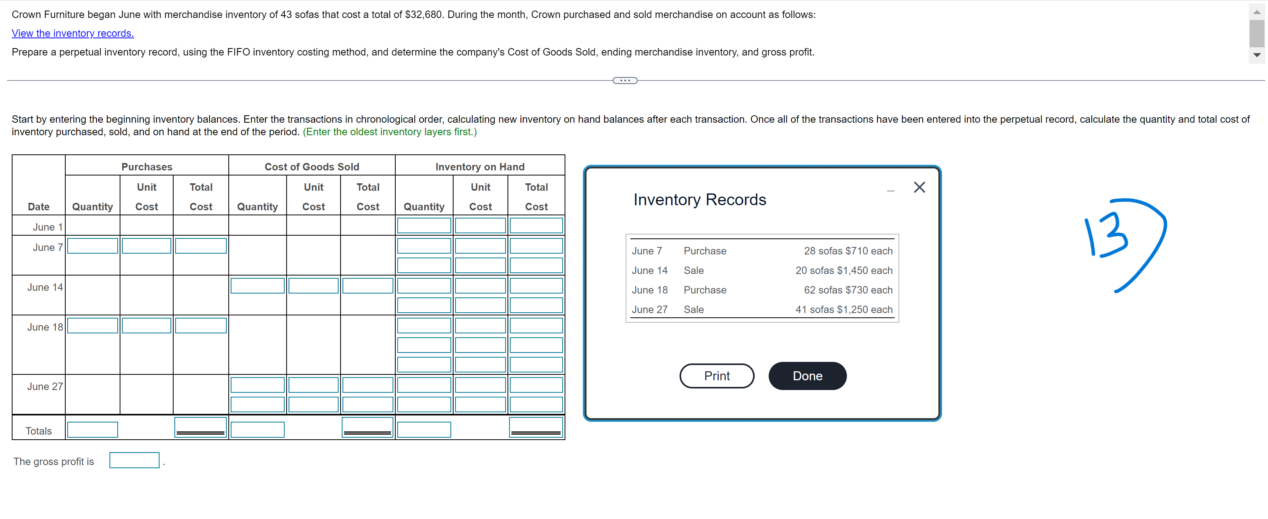Click June 1 Inventory on Hand total cost field

pos(536,225)
